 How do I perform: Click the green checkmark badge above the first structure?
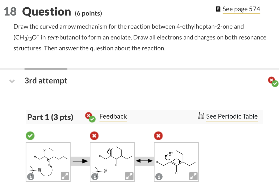[30, 135]
